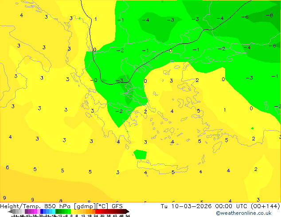Click the dark purple swatch in the temperature scale

coord(26,211)
